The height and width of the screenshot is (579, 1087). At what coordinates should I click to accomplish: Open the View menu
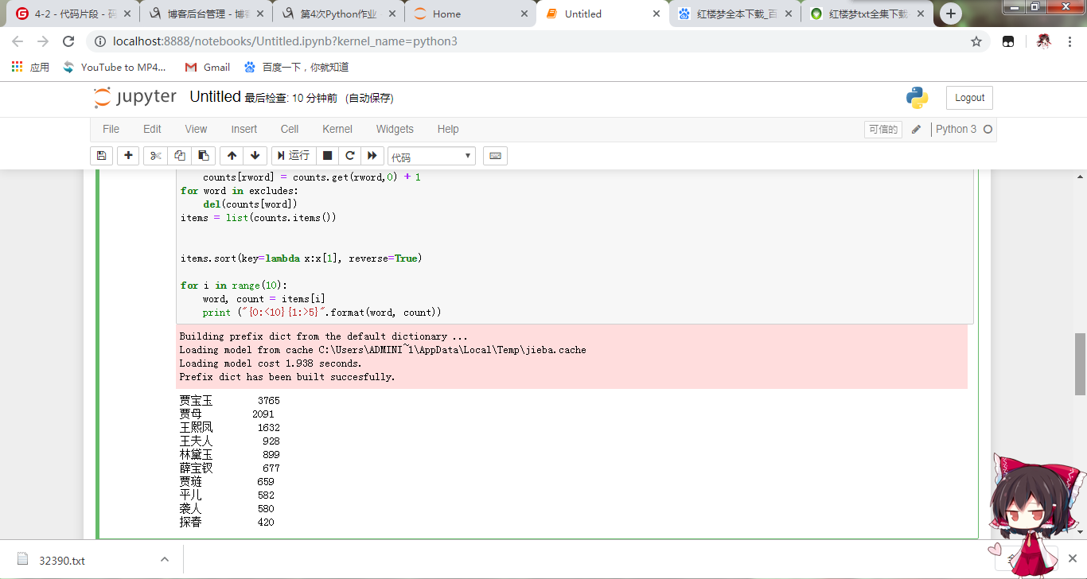[x=196, y=129]
